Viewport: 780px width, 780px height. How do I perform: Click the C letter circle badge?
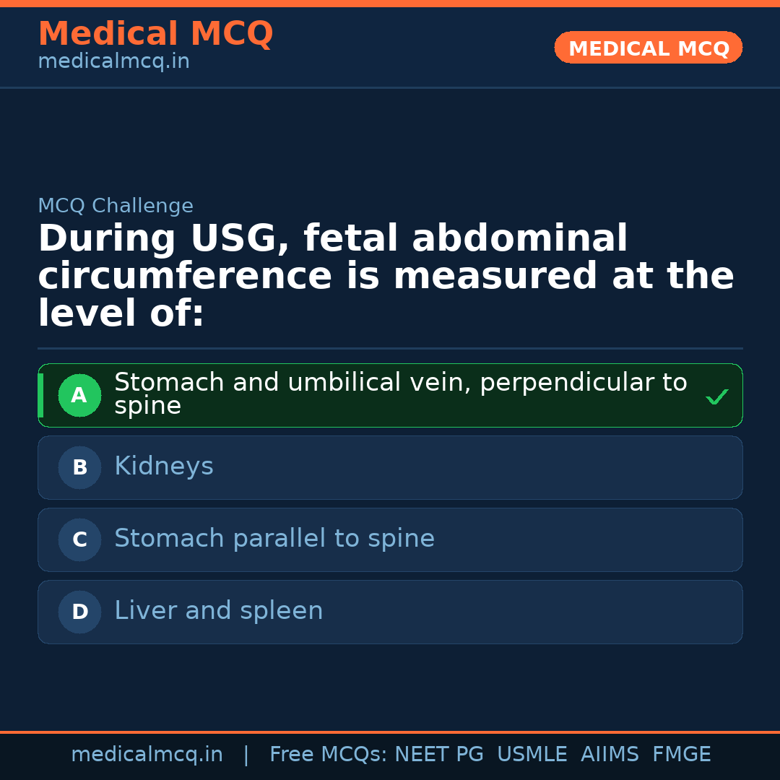click(79, 540)
